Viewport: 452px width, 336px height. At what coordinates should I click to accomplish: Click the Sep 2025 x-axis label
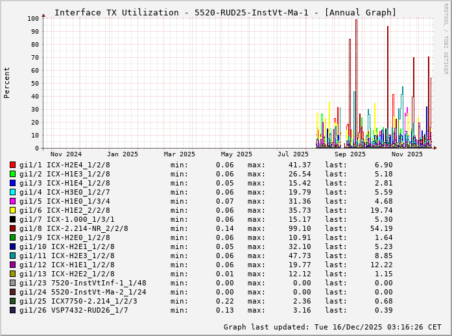[350, 154]
